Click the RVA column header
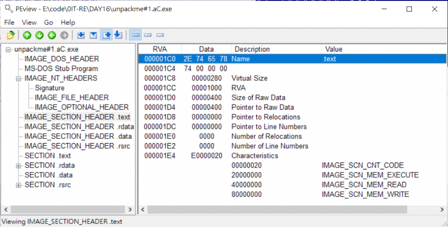Image resolution: width=448 pixels, height=227 pixels. click(x=160, y=49)
